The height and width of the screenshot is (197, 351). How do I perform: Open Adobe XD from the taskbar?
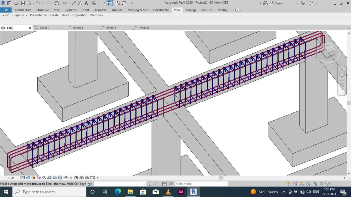click(x=181, y=192)
